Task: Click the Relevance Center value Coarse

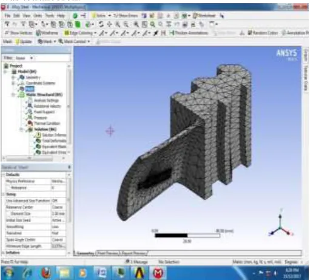Action: tap(58, 207)
